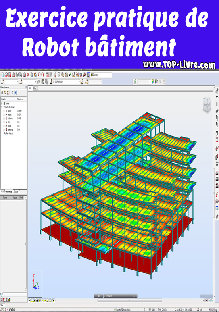Screen dimensions: 219x312
Task: Click the Results (FEM) available status indicator
Action: tap(122, 310)
